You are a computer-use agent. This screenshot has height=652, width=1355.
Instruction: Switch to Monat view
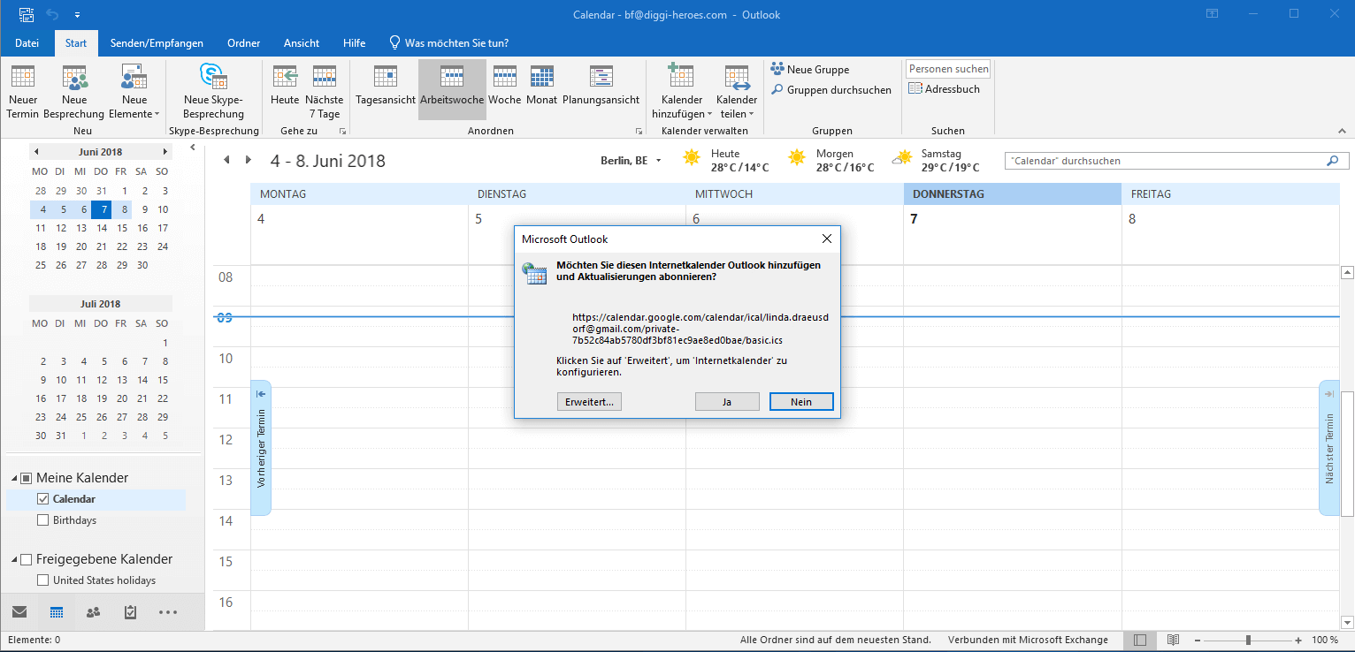[x=541, y=87]
